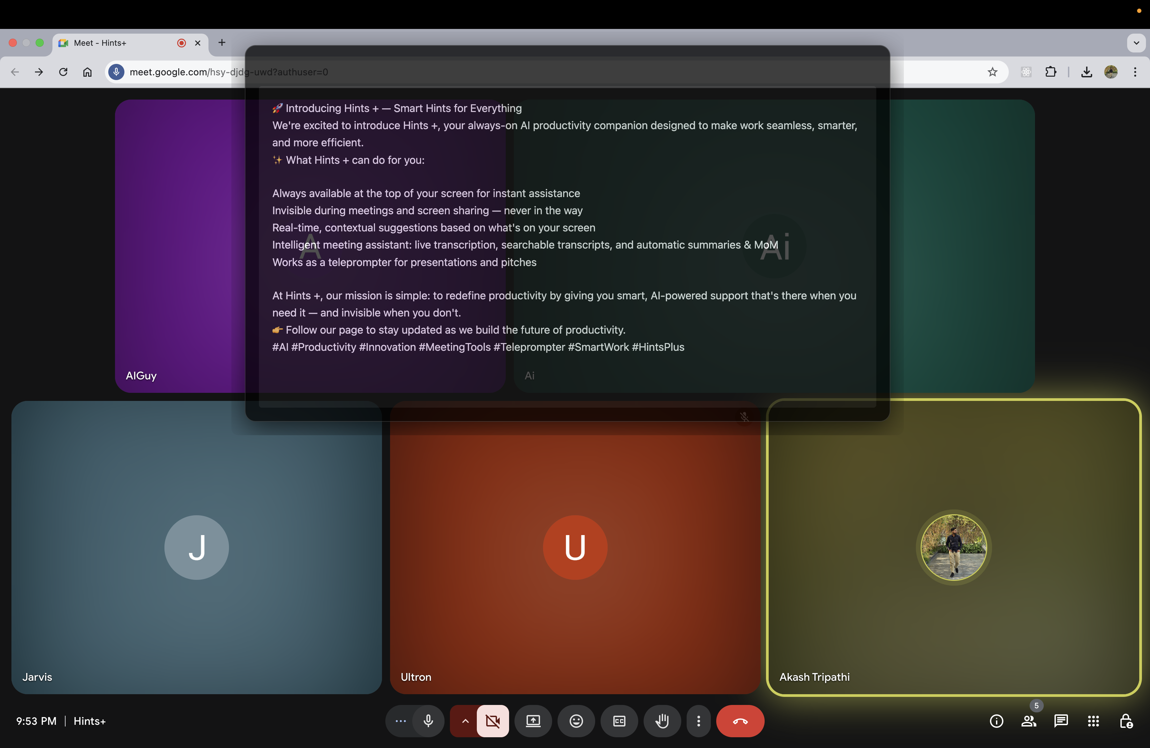Open Chrome downloads icon
The height and width of the screenshot is (748, 1150).
[1087, 72]
